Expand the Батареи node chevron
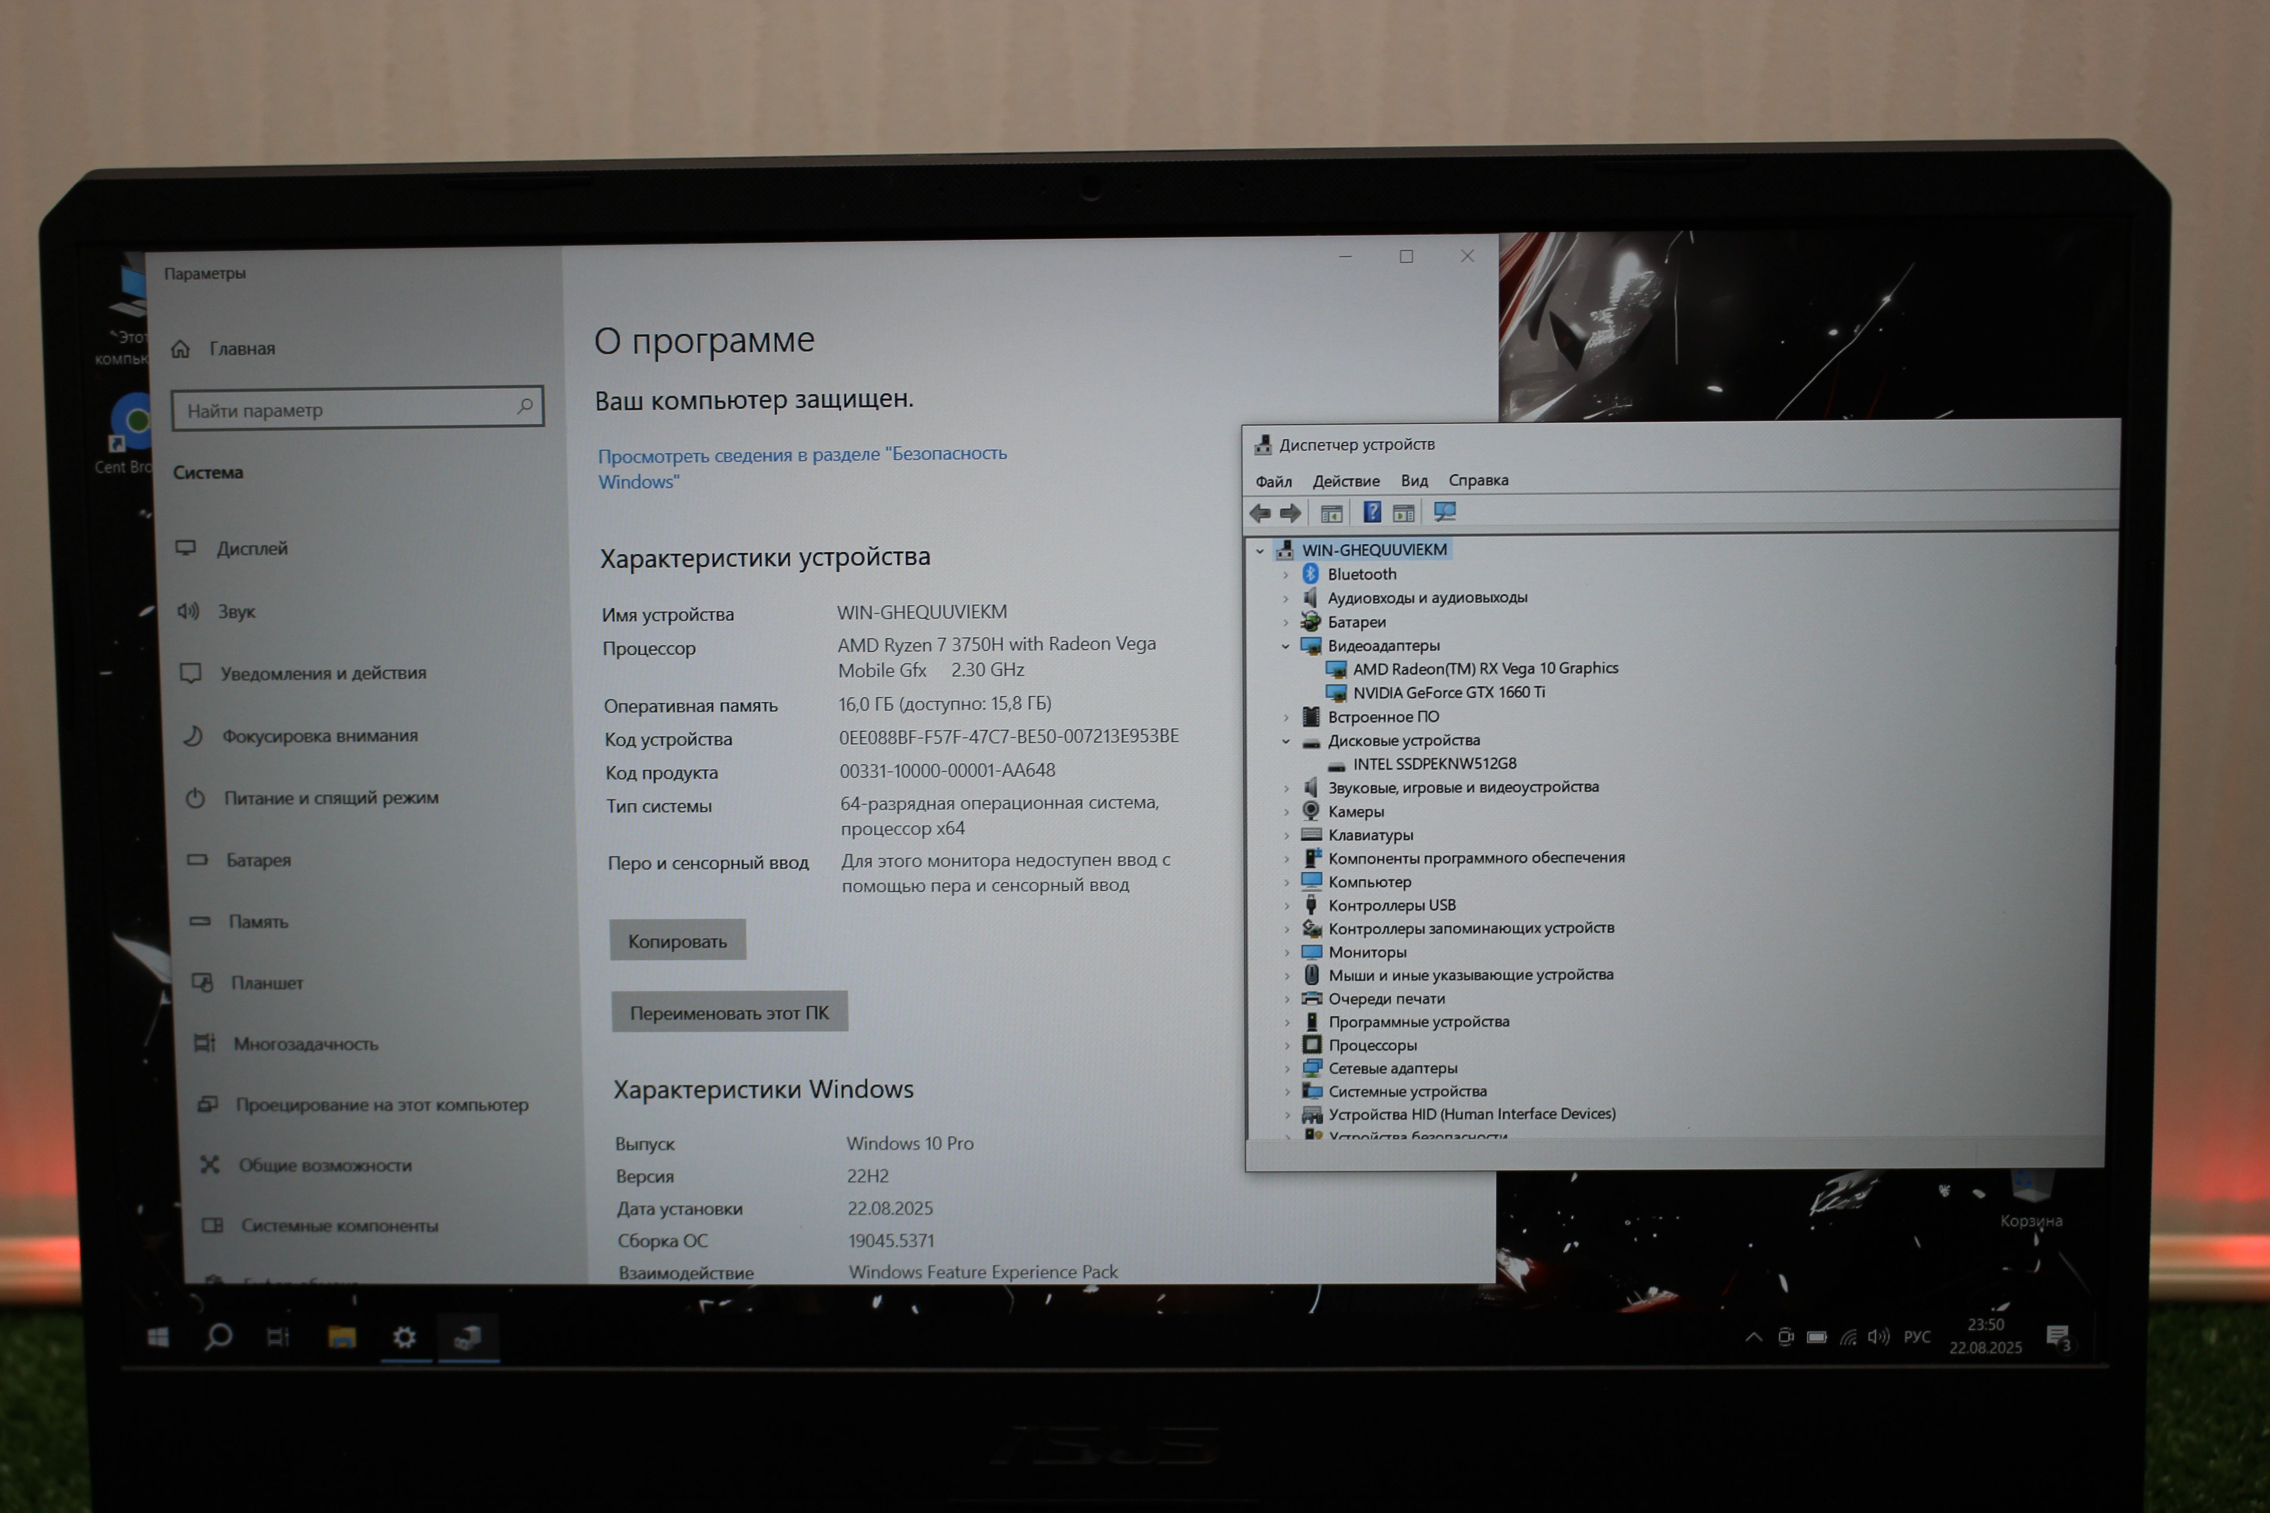Screen dimensions: 2270x1513 click(x=1286, y=623)
